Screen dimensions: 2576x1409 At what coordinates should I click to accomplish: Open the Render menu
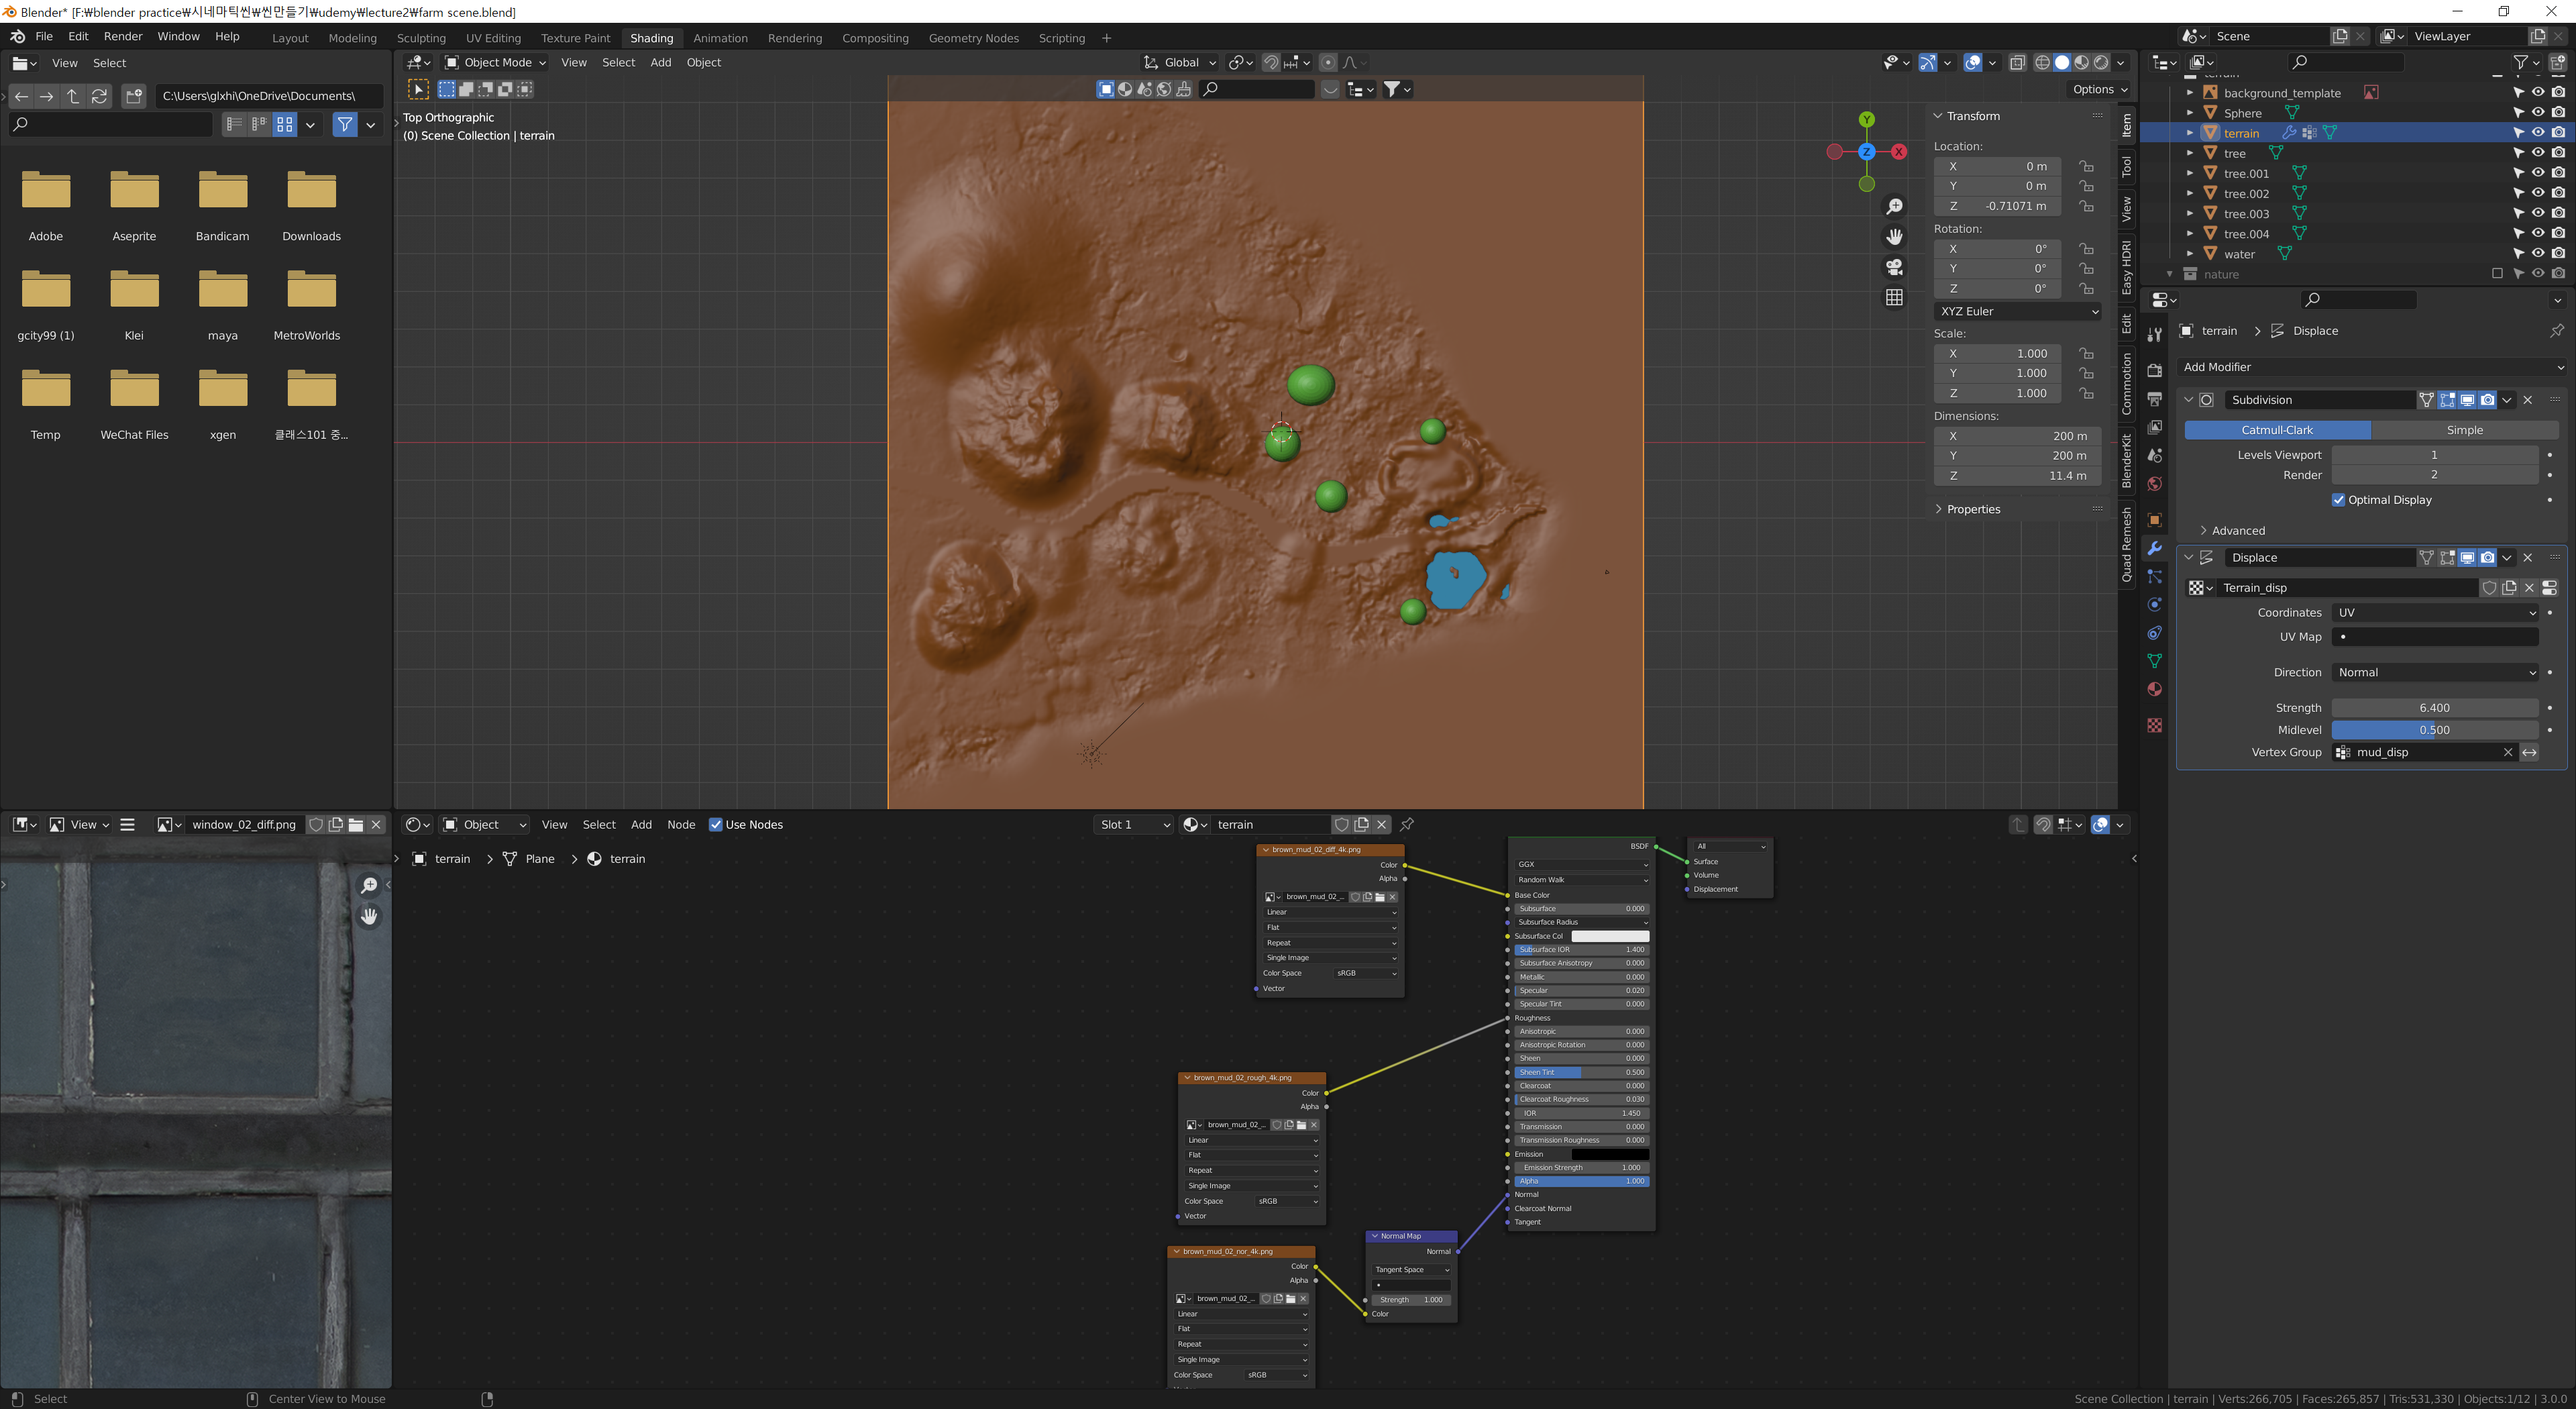[123, 36]
